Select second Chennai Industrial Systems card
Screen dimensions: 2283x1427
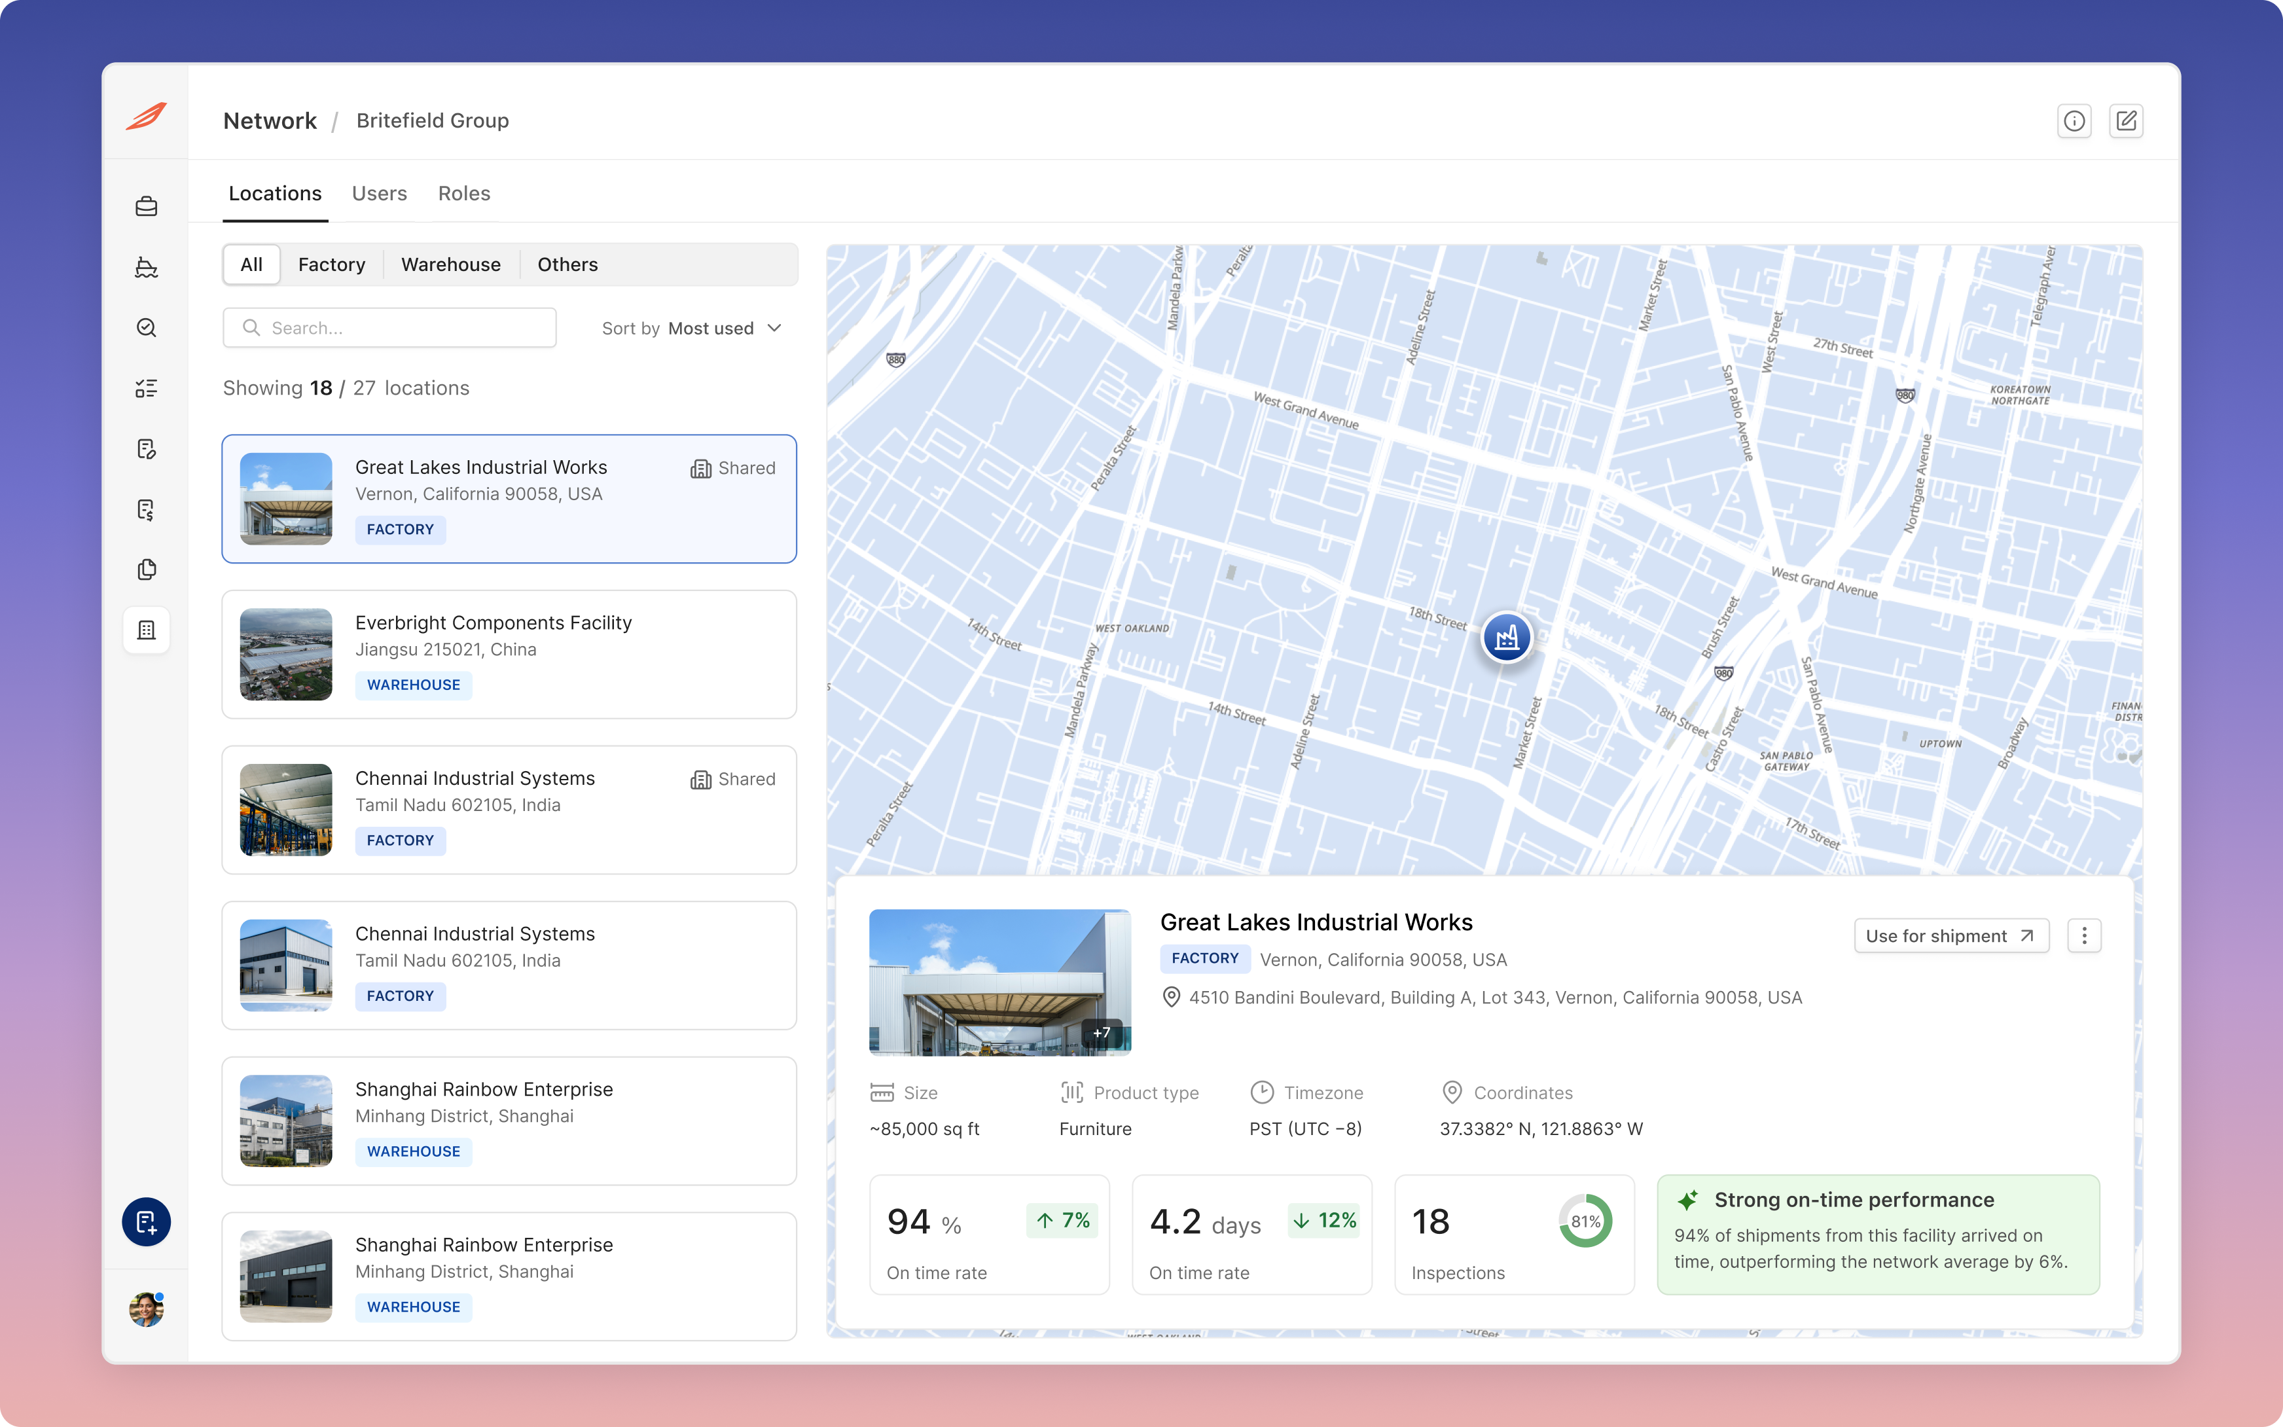(509, 966)
